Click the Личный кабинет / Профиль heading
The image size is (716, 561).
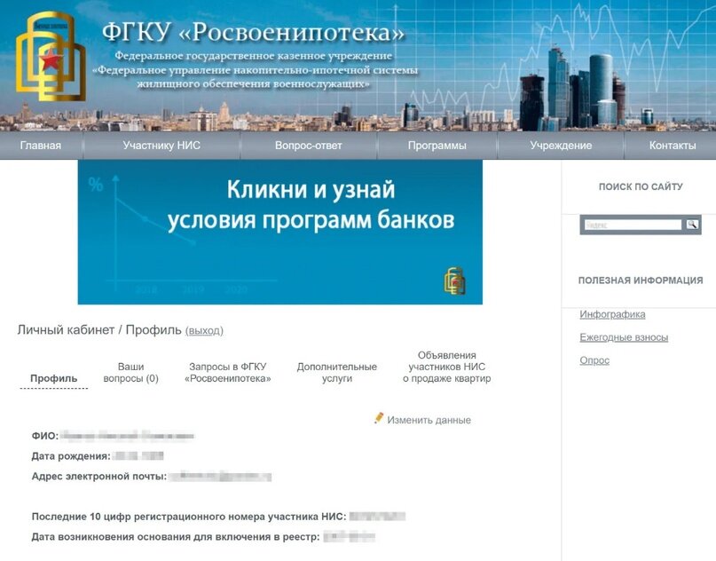tap(99, 330)
